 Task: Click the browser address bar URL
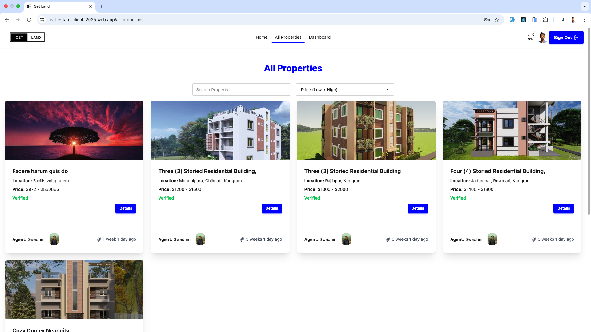(96, 20)
